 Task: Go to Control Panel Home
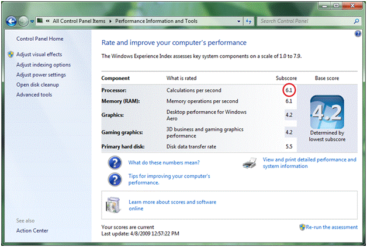(x=40, y=38)
